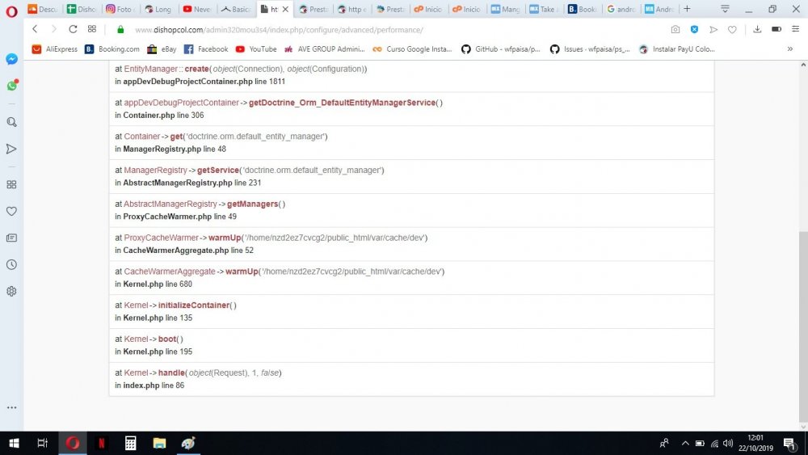Open Netflix from the taskbar
808x455 pixels.
point(102,443)
